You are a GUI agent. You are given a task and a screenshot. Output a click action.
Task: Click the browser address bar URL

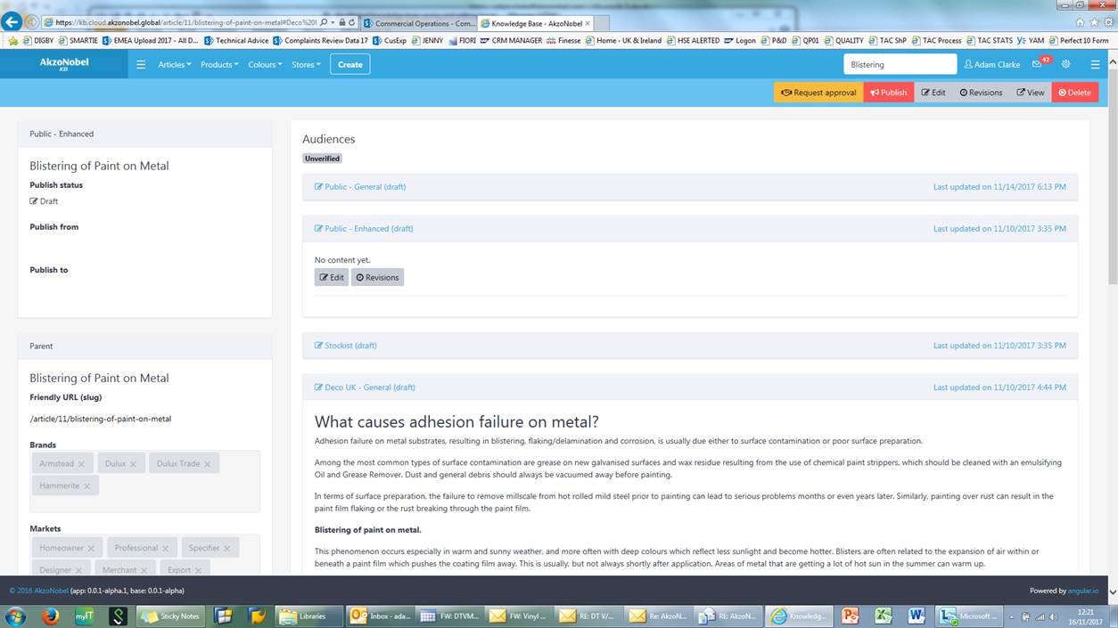click(185, 22)
